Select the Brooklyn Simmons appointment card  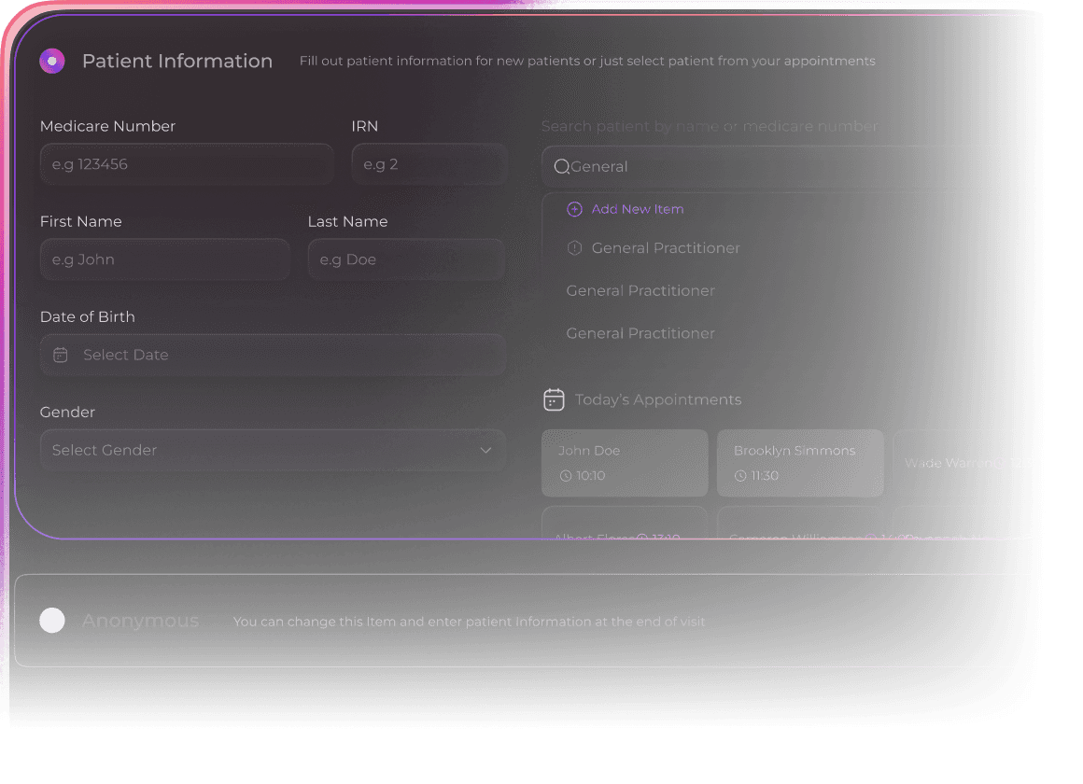(x=800, y=463)
